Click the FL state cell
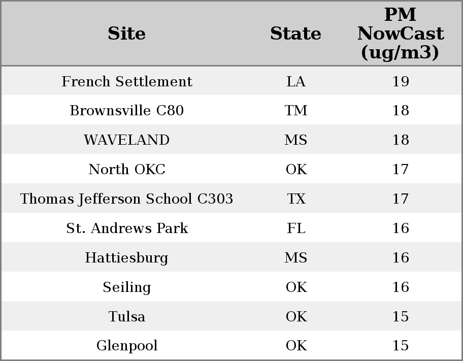The height and width of the screenshot is (361, 463). (296, 228)
